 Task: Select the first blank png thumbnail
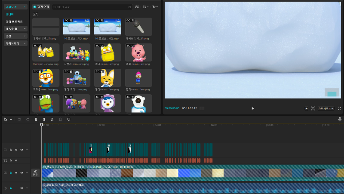coord(46,27)
